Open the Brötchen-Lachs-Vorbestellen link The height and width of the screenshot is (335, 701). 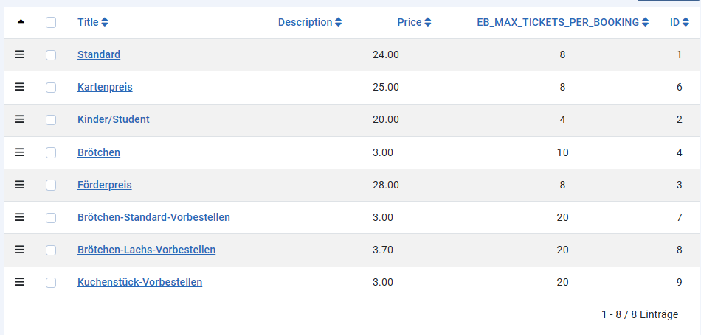146,250
